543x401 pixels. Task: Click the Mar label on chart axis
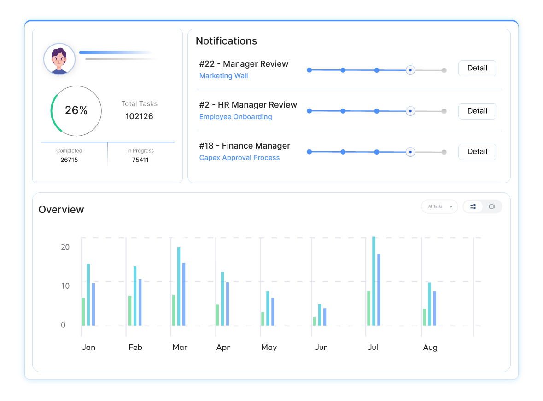pyautogui.click(x=180, y=347)
